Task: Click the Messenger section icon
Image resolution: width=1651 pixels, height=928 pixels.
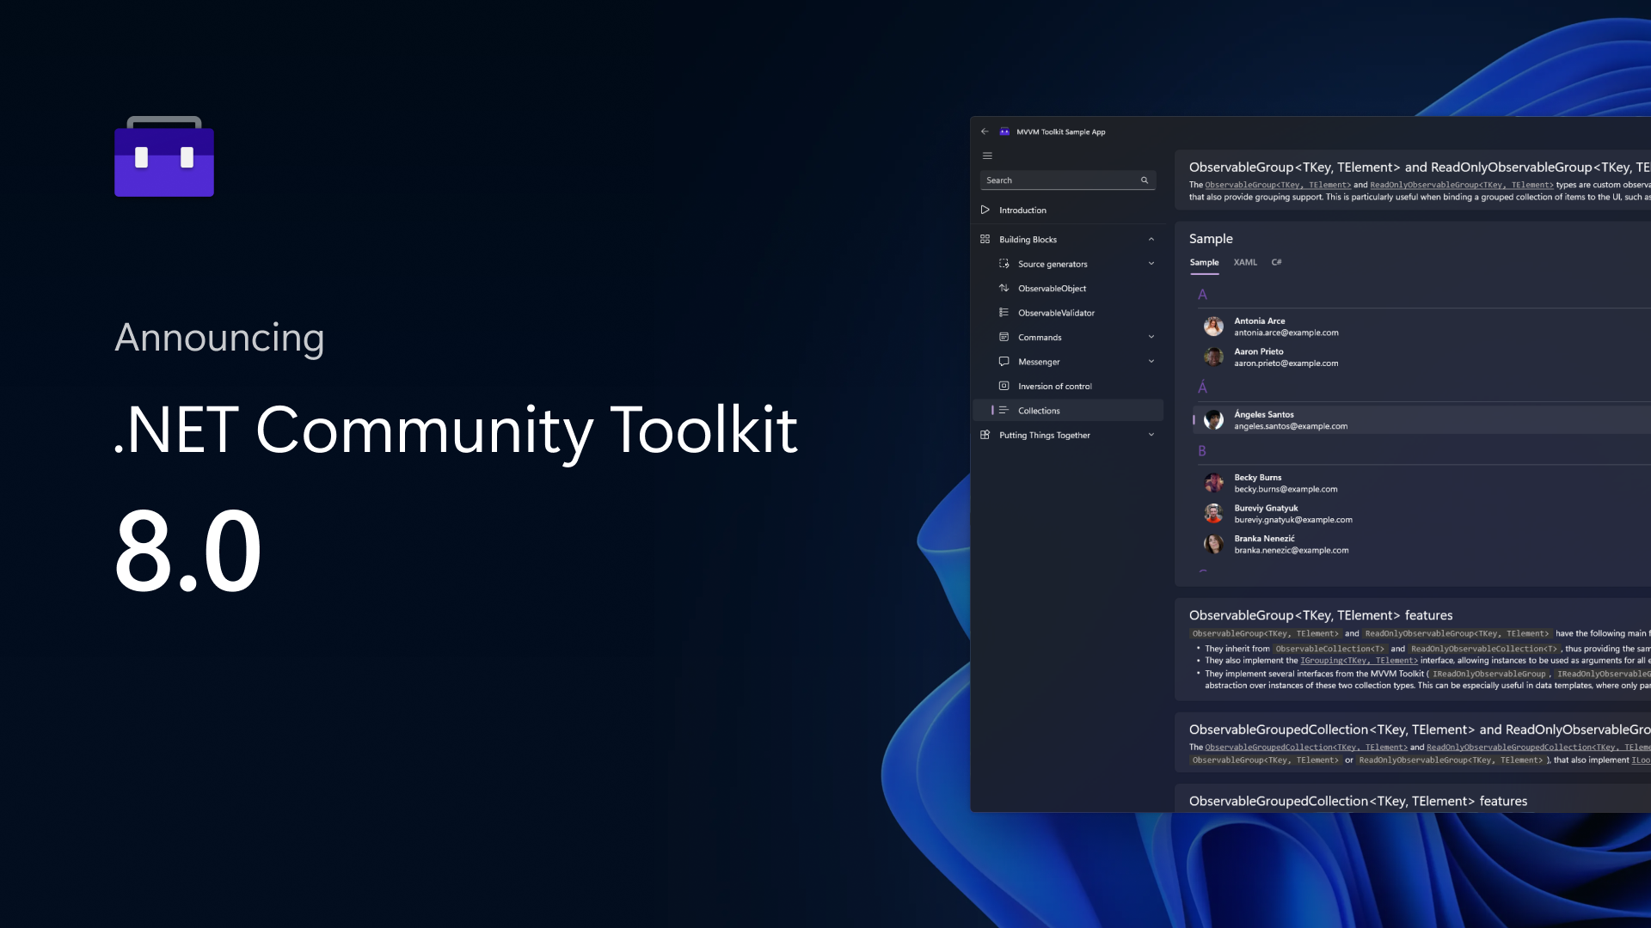Action: tap(1003, 362)
